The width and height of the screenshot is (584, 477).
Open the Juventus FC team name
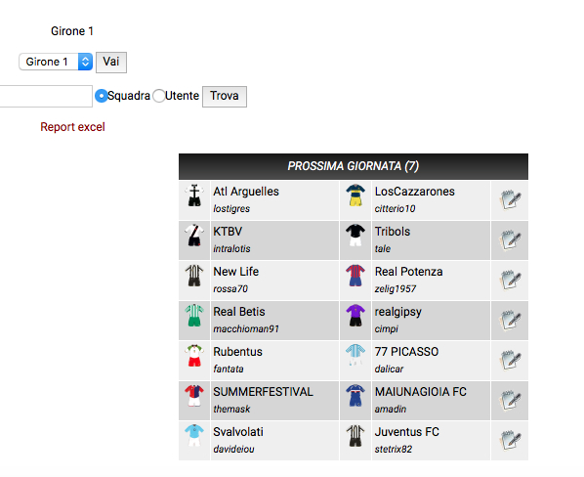[x=407, y=432]
